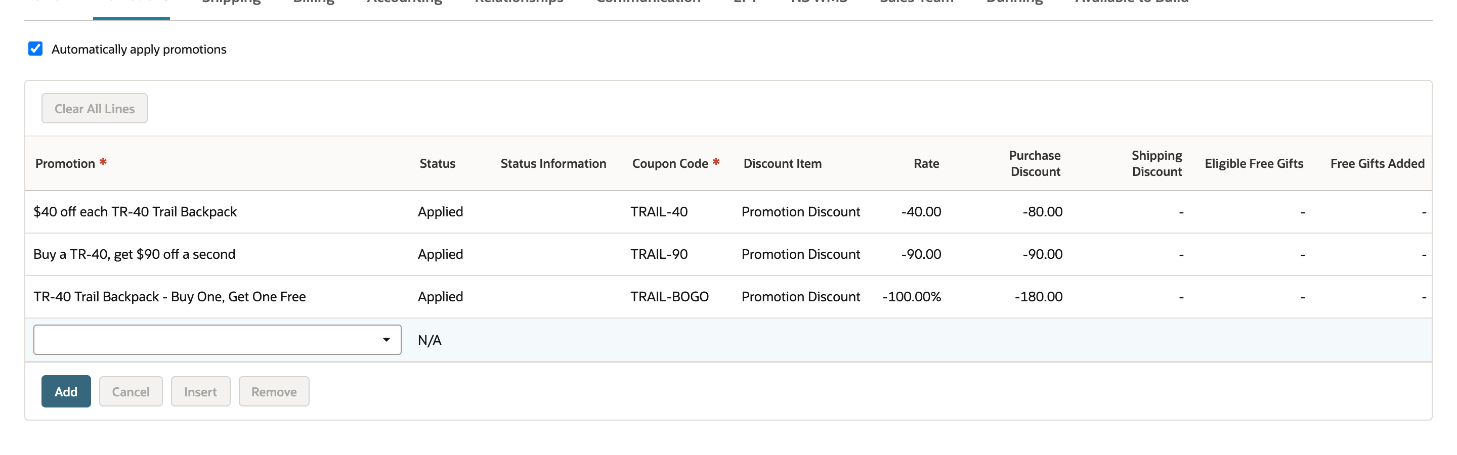Viewport: 1457px width, 455px height.
Task: Click the -40.00 rate value
Action: (921, 212)
